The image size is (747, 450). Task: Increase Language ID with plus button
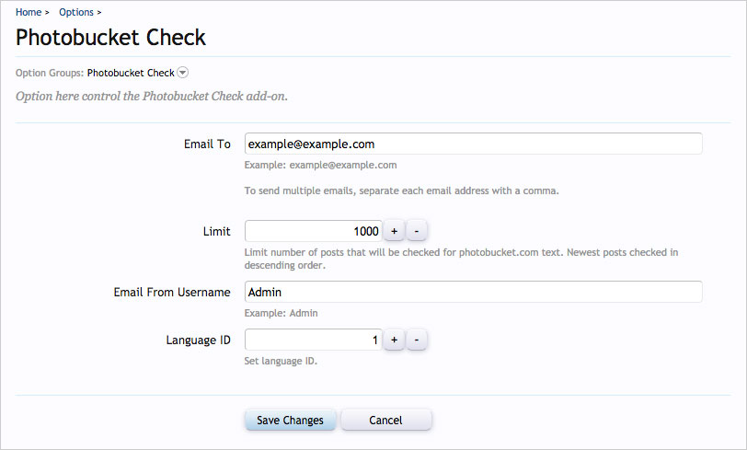pyautogui.click(x=394, y=340)
